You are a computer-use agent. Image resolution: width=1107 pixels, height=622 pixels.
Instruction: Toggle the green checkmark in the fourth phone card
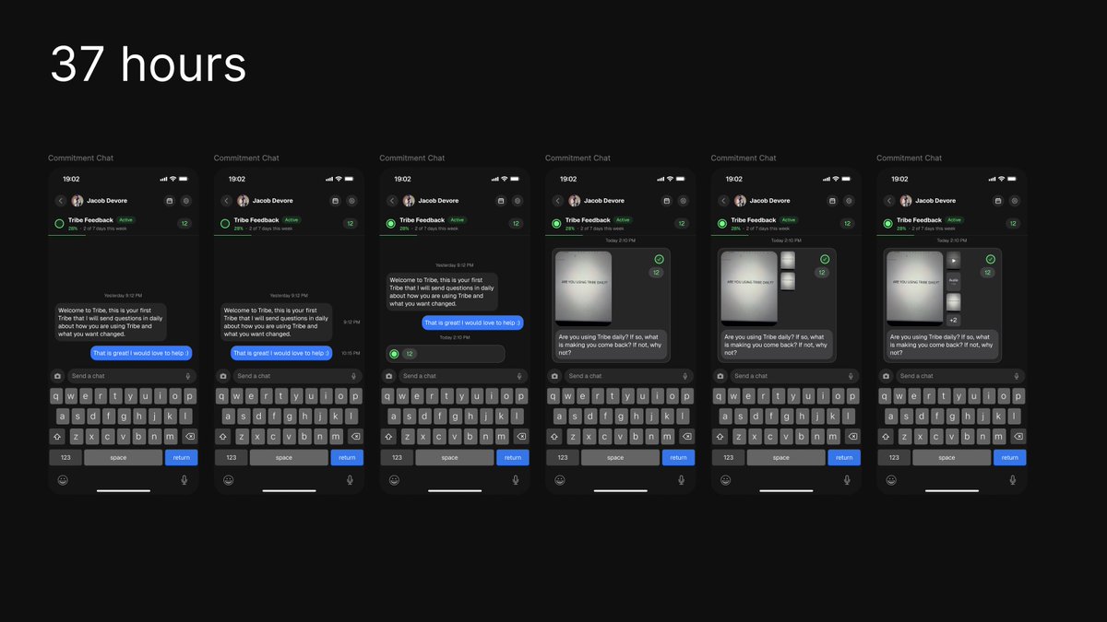pyautogui.click(x=659, y=260)
